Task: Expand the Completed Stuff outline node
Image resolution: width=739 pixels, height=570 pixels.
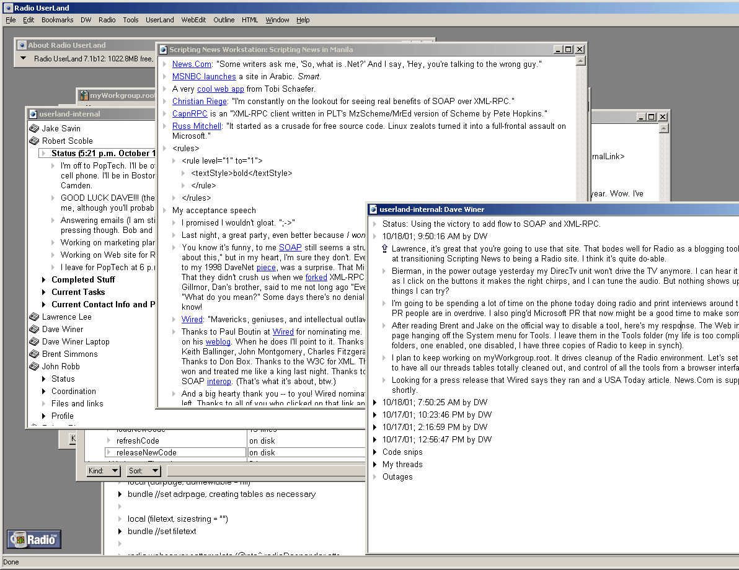Action: point(44,280)
